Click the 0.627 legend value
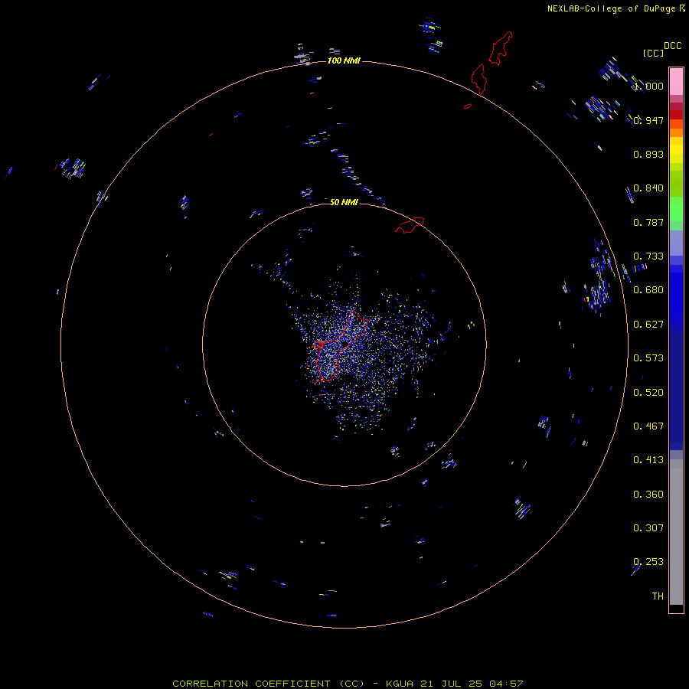689x689 pixels. pyautogui.click(x=648, y=325)
